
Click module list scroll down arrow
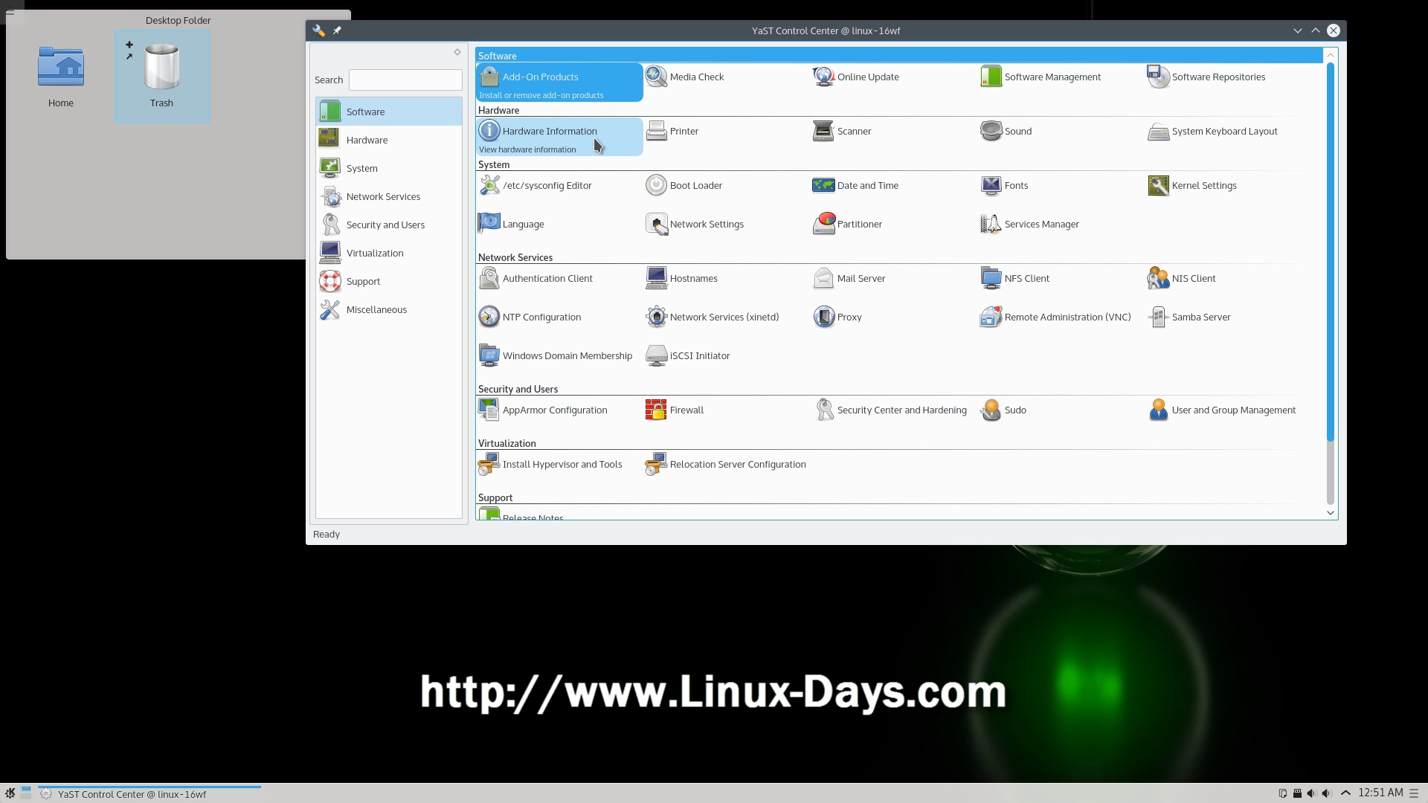1331,513
